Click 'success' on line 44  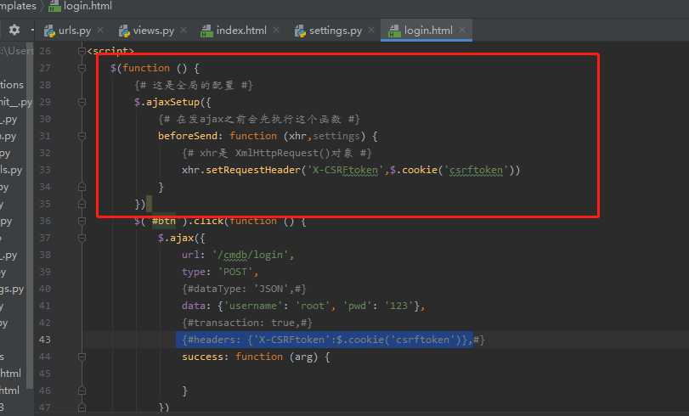click(202, 357)
